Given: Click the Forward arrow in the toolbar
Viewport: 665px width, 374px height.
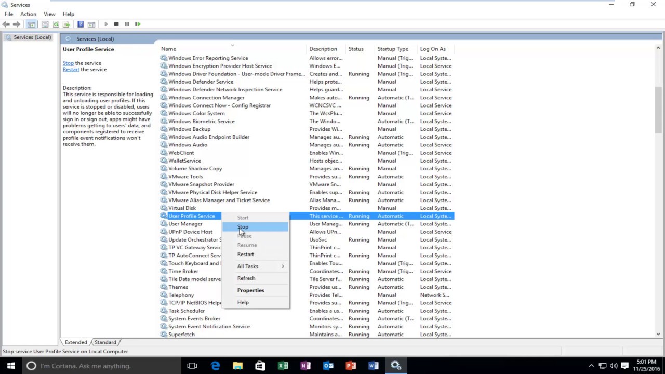Looking at the screenshot, I should tap(17, 24).
